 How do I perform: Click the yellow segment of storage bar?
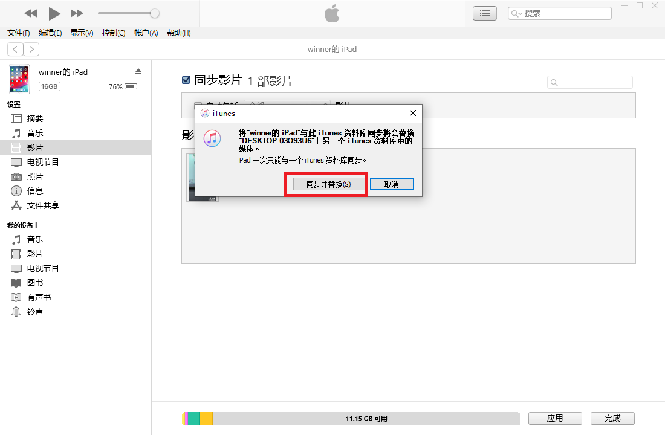207,419
